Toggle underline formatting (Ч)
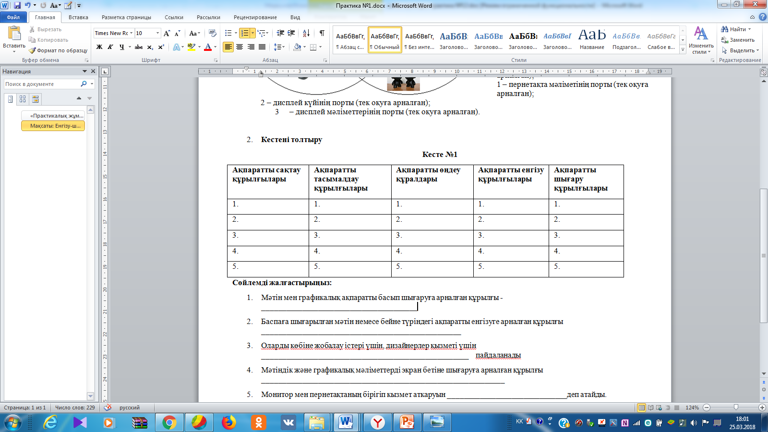 pyautogui.click(x=122, y=47)
